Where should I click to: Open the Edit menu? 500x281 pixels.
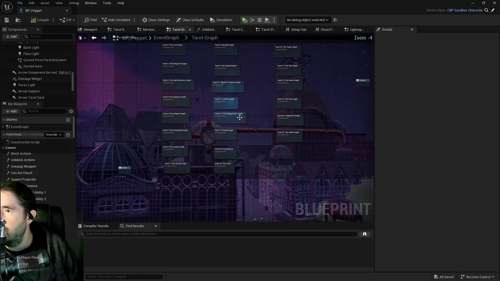click(32, 3)
